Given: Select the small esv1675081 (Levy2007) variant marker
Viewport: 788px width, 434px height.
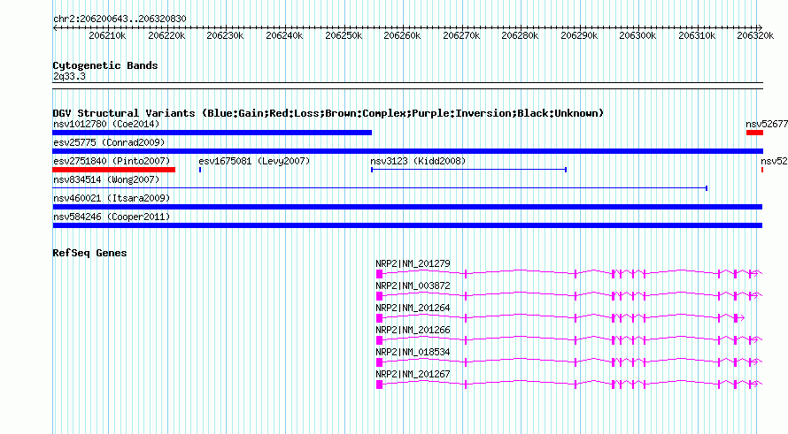Looking at the screenshot, I should 200,170.
